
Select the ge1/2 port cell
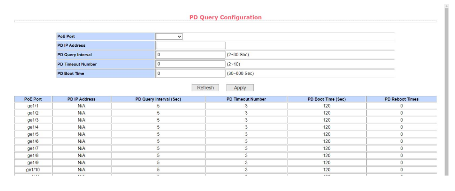coord(33,113)
